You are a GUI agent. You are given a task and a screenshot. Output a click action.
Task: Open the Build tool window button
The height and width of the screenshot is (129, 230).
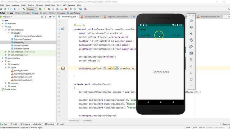point(60,124)
